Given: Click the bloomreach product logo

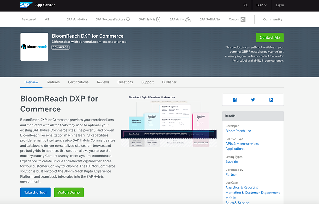Looking at the screenshot, I should point(34,47).
